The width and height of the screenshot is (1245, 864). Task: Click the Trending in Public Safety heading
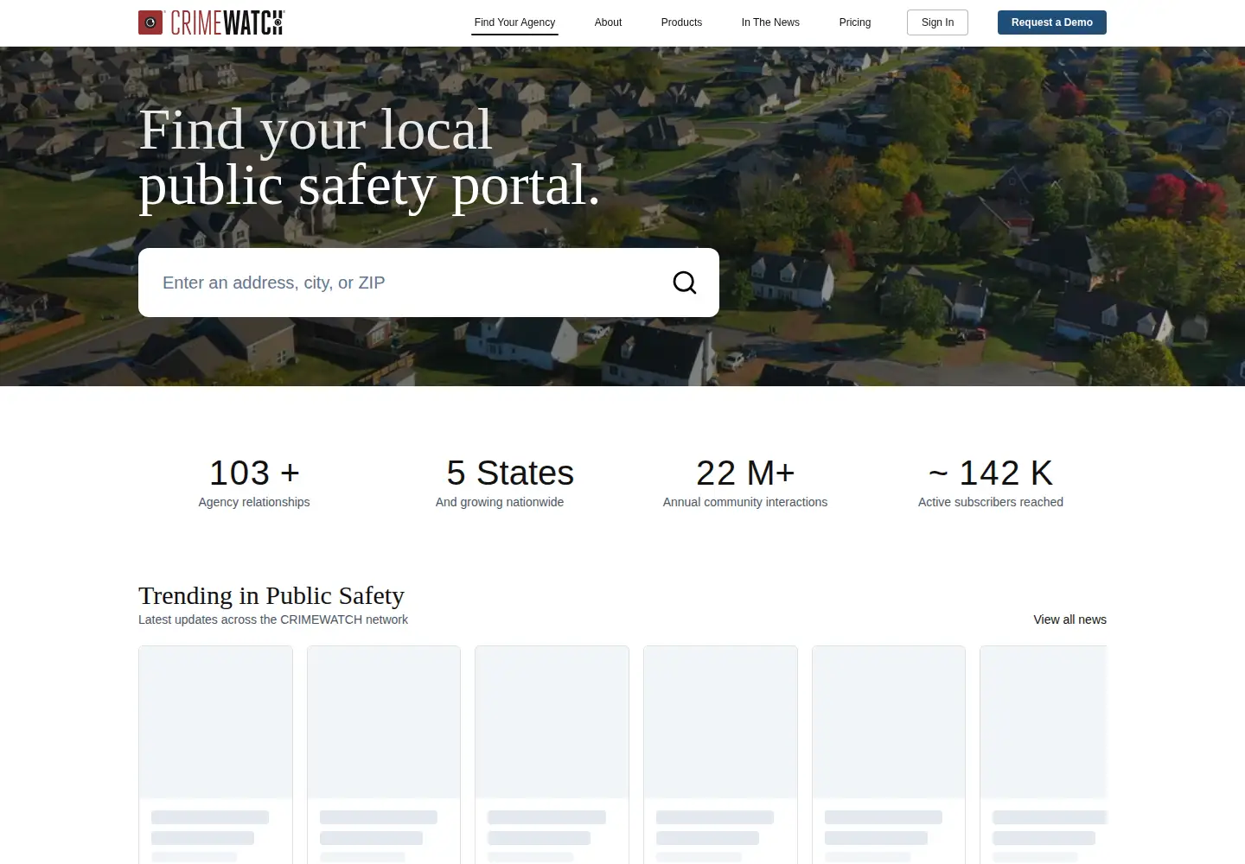click(271, 595)
